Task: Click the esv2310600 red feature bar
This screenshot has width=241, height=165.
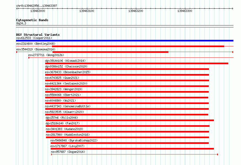Action: tap(138, 46)
